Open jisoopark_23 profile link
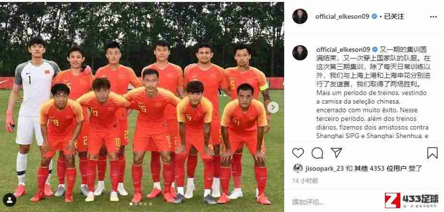 (x=324, y=169)
